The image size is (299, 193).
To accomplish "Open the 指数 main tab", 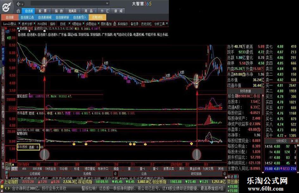I will [x=59, y=11].
